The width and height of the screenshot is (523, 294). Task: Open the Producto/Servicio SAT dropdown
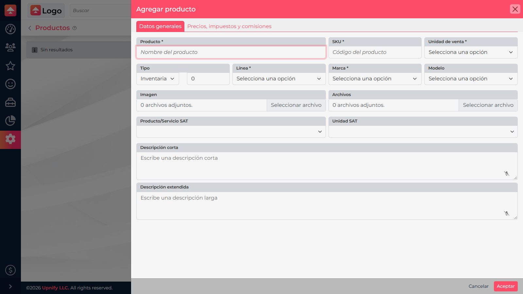pyautogui.click(x=231, y=132)
